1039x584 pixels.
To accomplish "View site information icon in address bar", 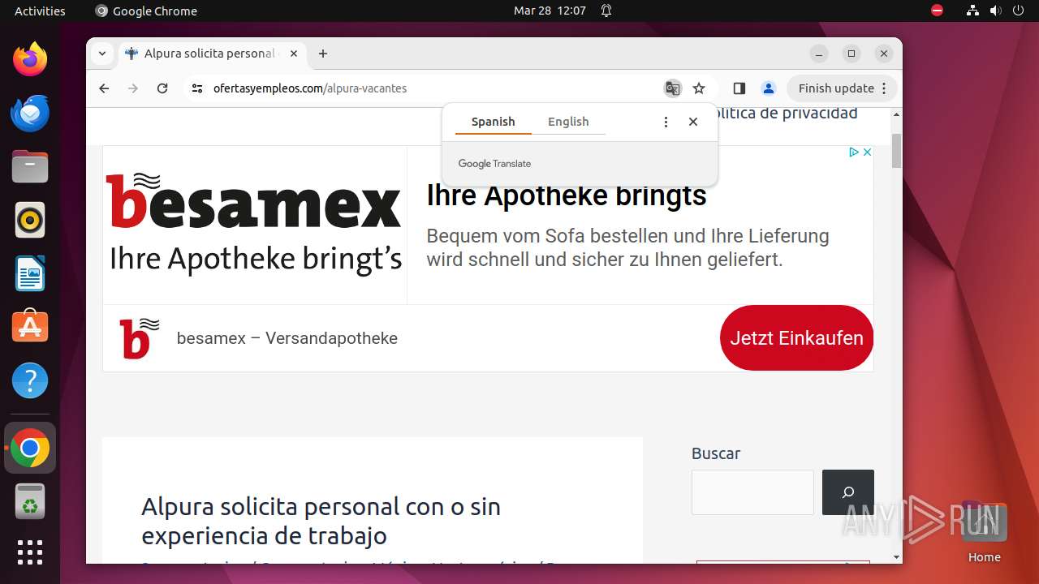I will click(196, 88).
